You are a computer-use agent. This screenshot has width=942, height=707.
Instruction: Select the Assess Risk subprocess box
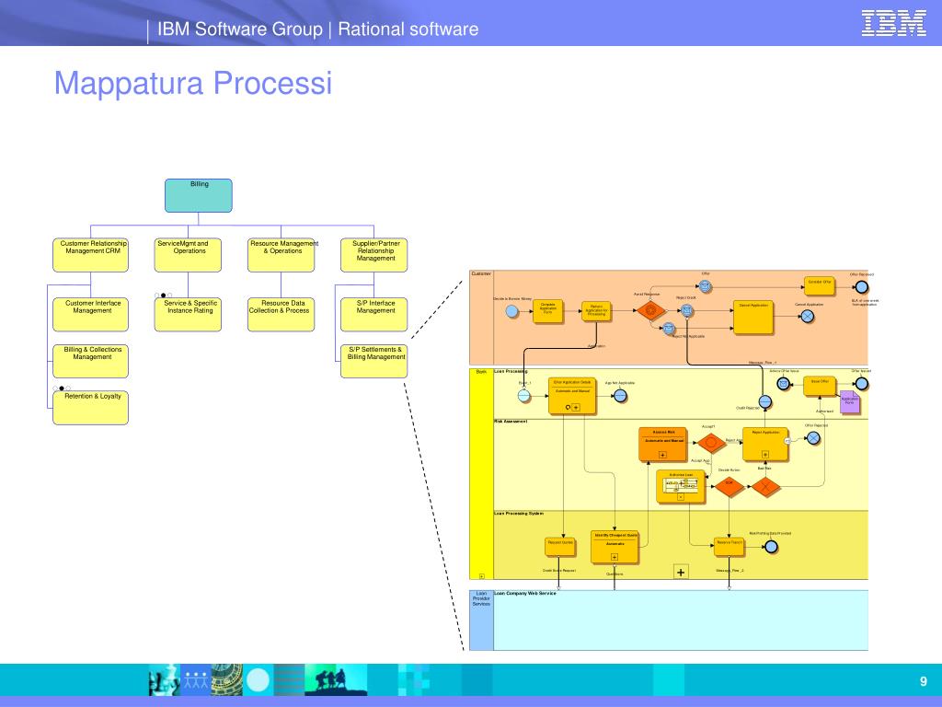tap(662, 445)
